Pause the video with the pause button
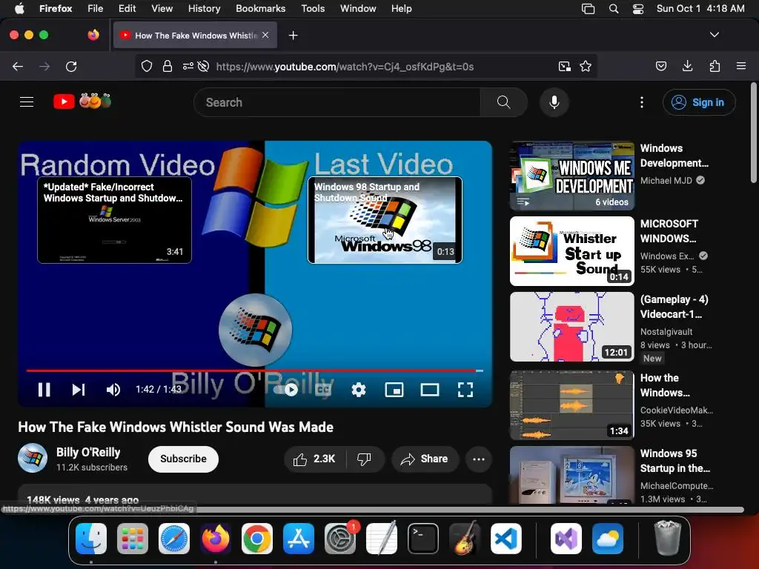 tap(44, 390)
